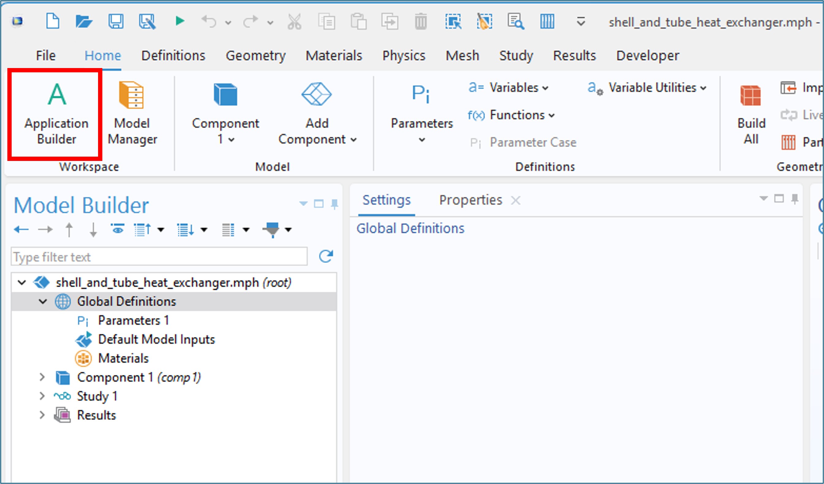Open a file using the folder icon

(84, 21)
